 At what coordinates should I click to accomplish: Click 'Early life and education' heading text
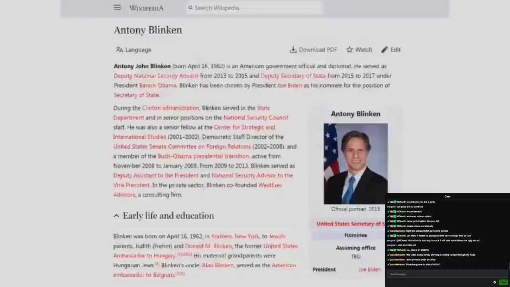[x=168, y=216]
